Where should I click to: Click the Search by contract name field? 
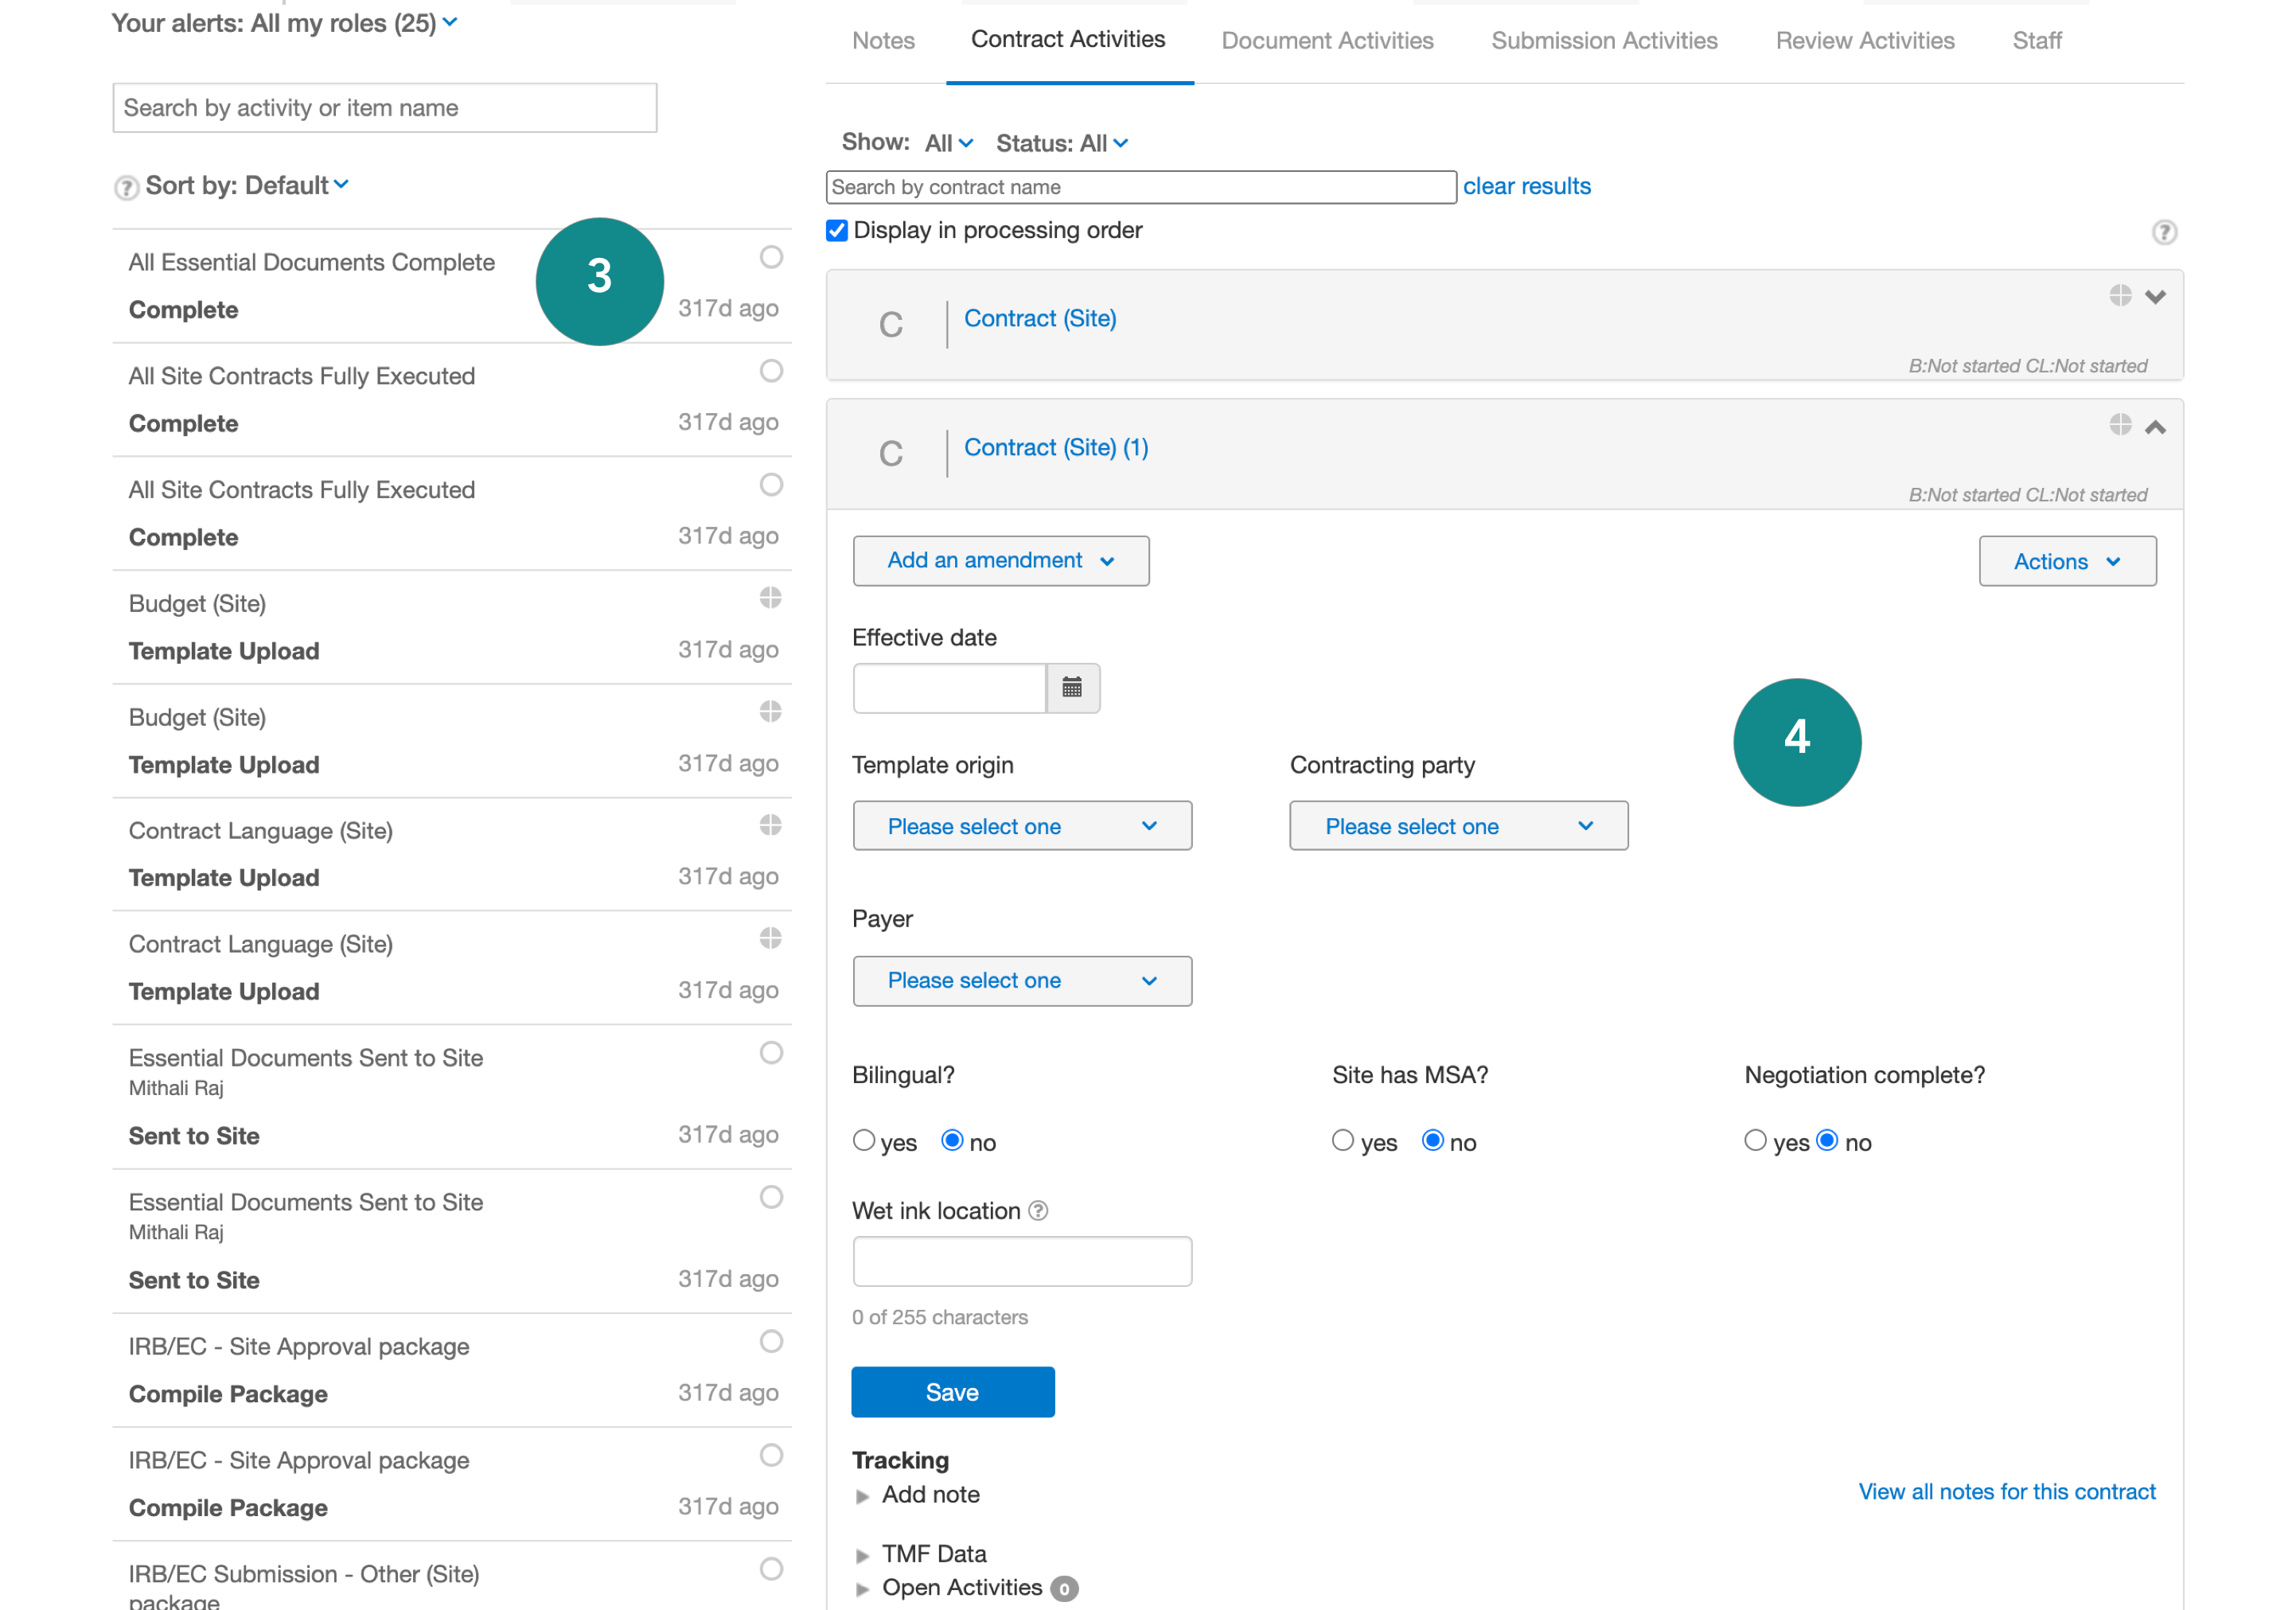point(1140,187)
